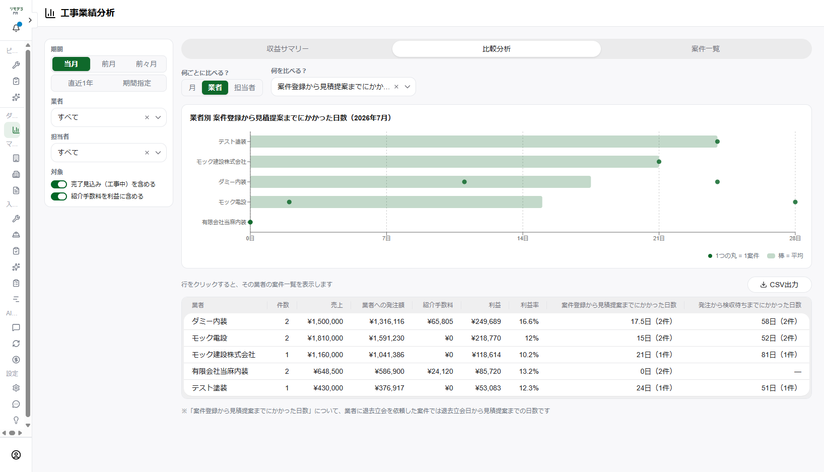Image resolution: width=824 pixels, height=472 pixels.
Task: Toggle 完了見込み(工事中)を含める switch
Action: tap(59, 184)
